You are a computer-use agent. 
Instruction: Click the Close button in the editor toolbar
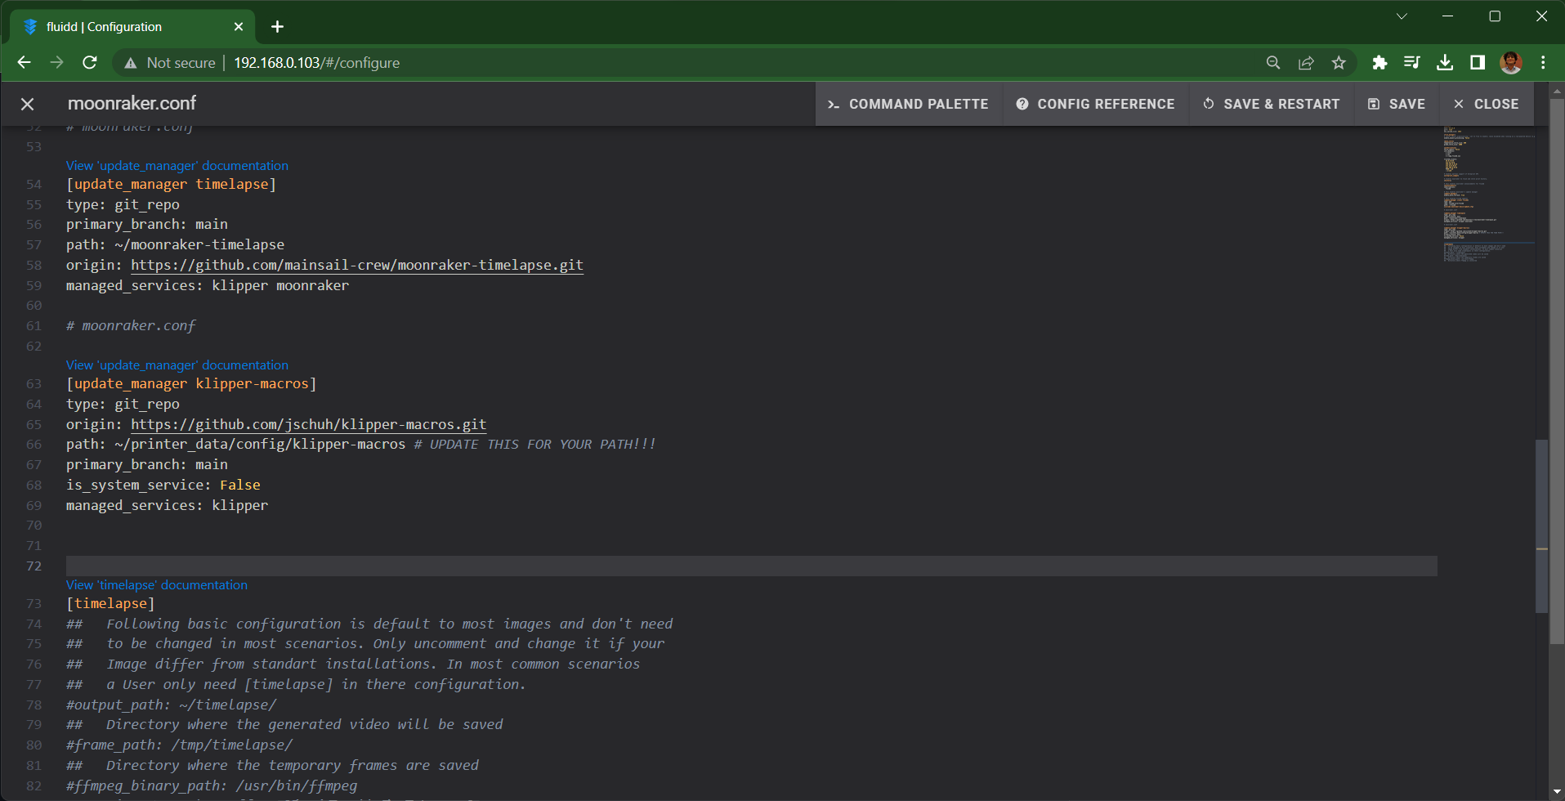(x=1486, y=104)
